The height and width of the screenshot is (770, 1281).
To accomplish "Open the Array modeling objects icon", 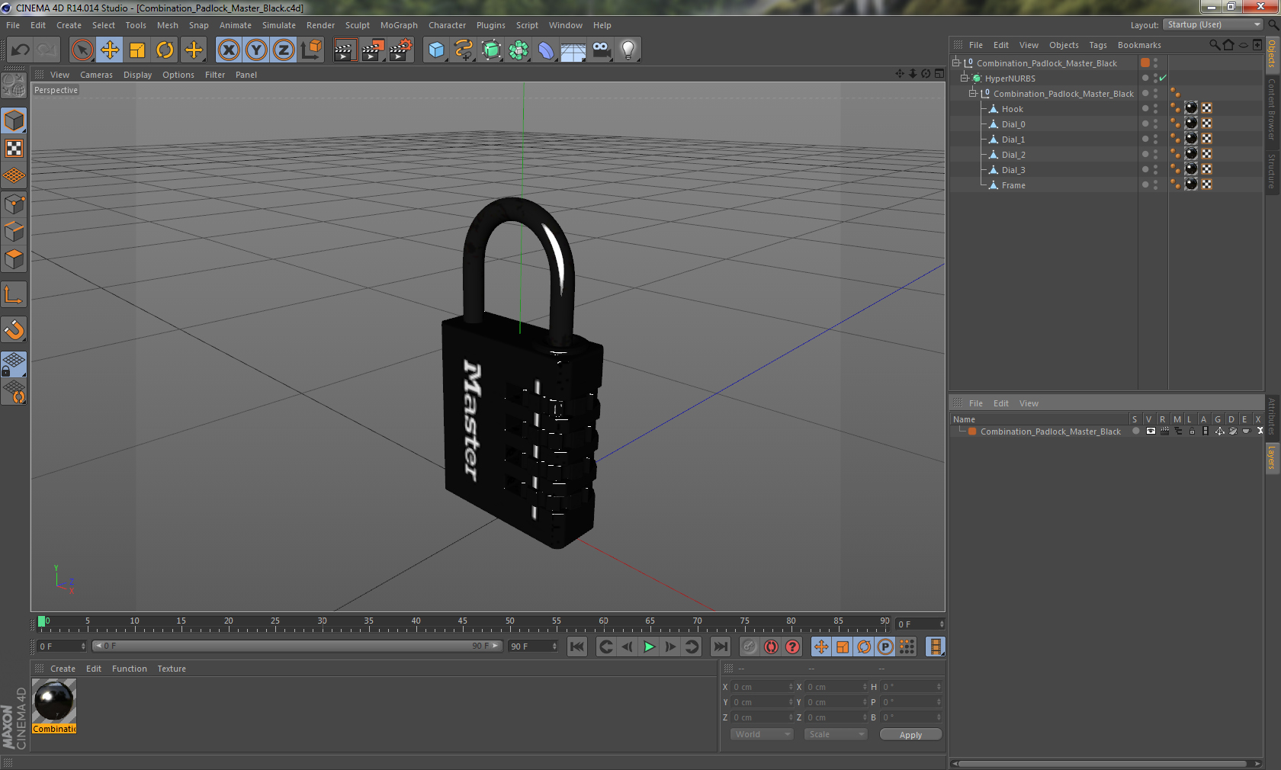I will tap(518, 50).
